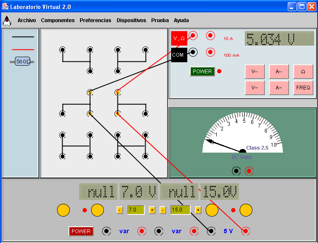Screen dimensions: 318x243
Task: Select the red wire in the component palette
Action: (23, 49)
